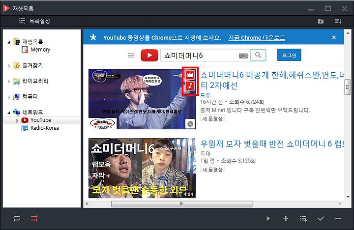Screen dimensions: 354x230
Task: Click the 지금 Chrome 다운로드 link
Action: click(x=257, y=37)
